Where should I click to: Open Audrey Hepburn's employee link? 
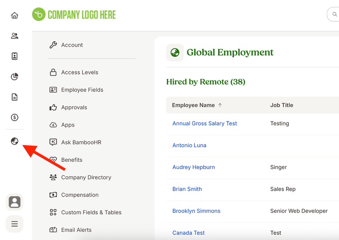(x=193, y=167)
